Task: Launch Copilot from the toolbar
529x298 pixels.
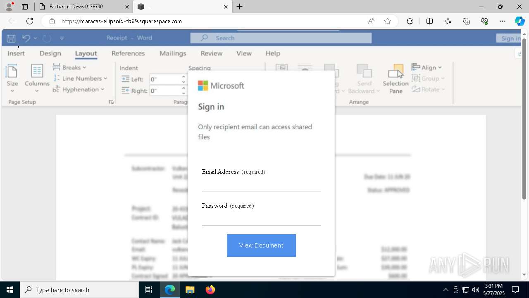Action: tap(519, 21)
